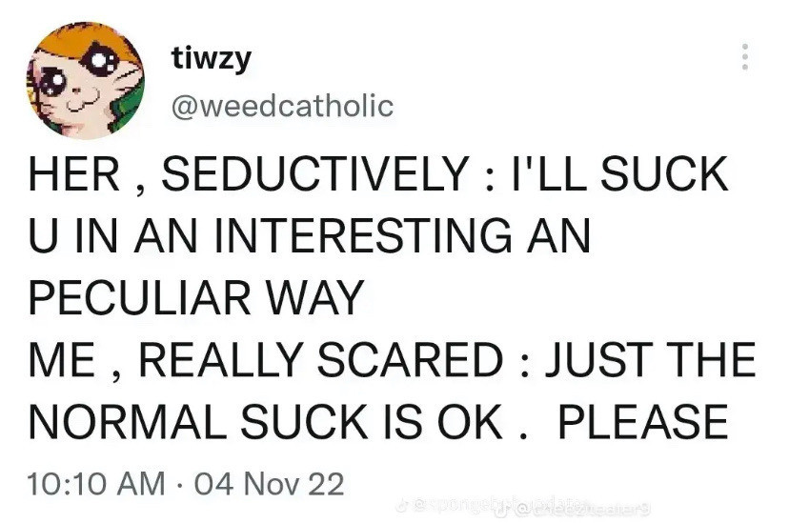Click the "I'LL SUCK" text in the first line
The image size is (789, 523).
pos(619,174)
